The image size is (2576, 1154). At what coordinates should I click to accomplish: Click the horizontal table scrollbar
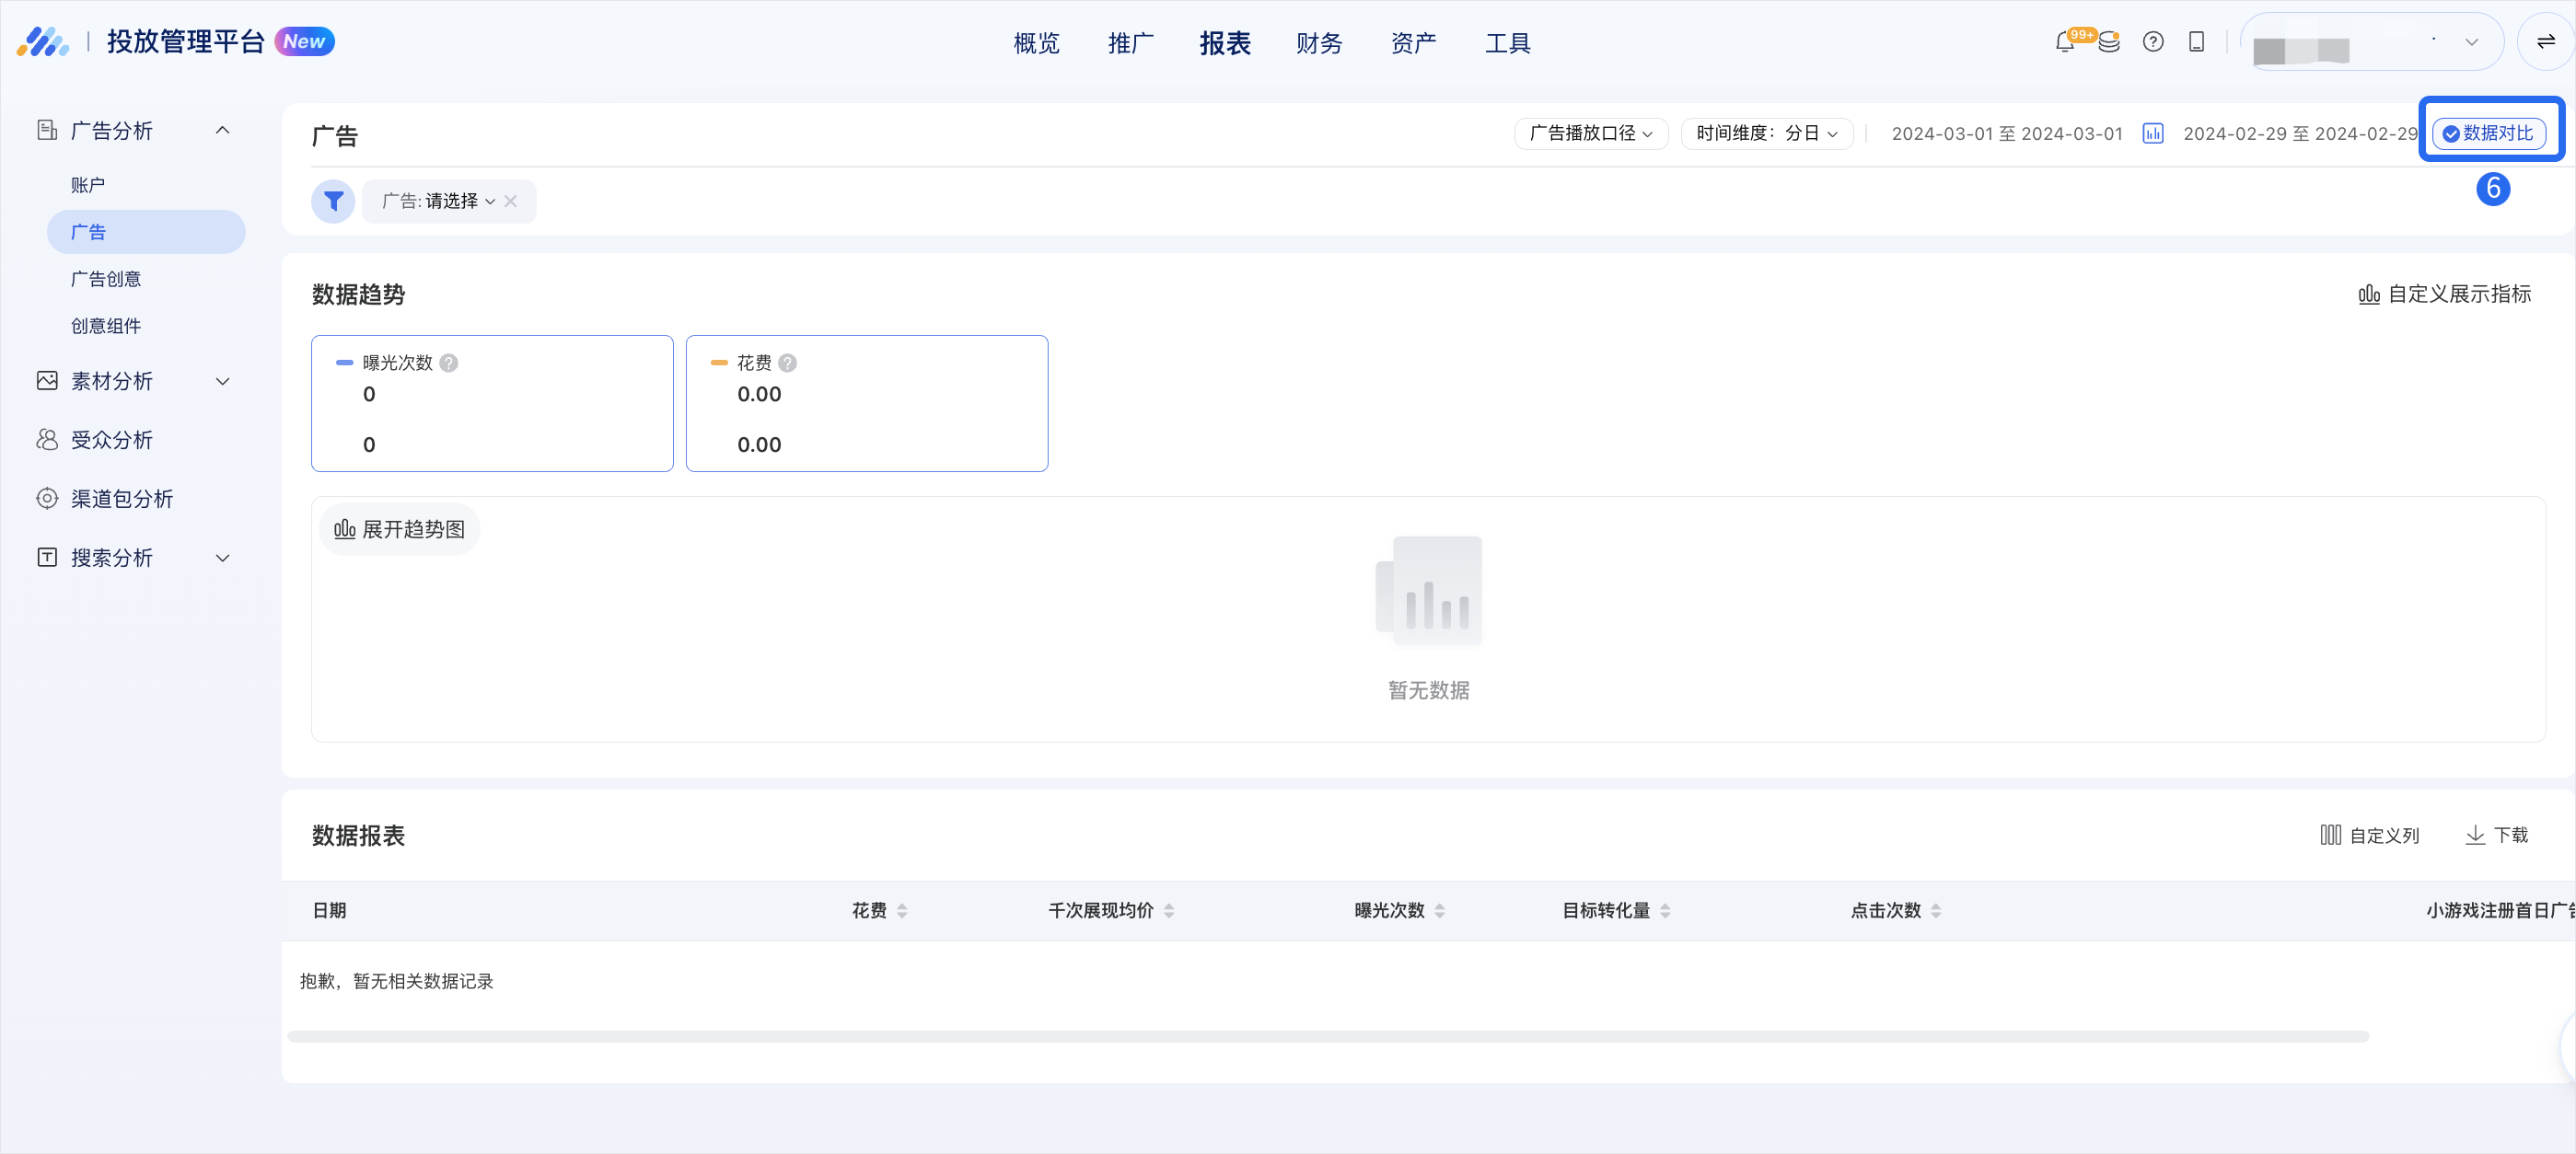[1327, 1036]
